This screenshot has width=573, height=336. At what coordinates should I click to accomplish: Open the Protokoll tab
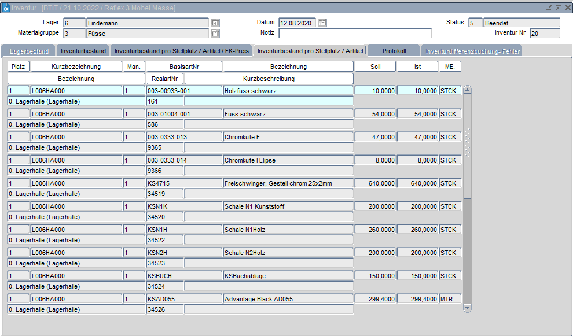[394, 51]
